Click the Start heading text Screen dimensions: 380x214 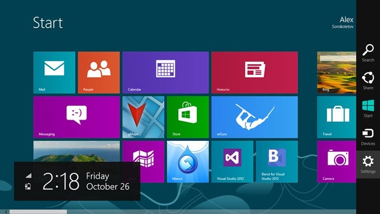tap(47, 23)
